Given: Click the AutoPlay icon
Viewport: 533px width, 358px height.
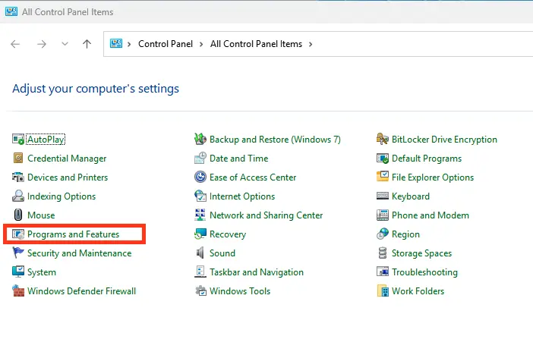Looking at the screenshot, I should [19, 140].
